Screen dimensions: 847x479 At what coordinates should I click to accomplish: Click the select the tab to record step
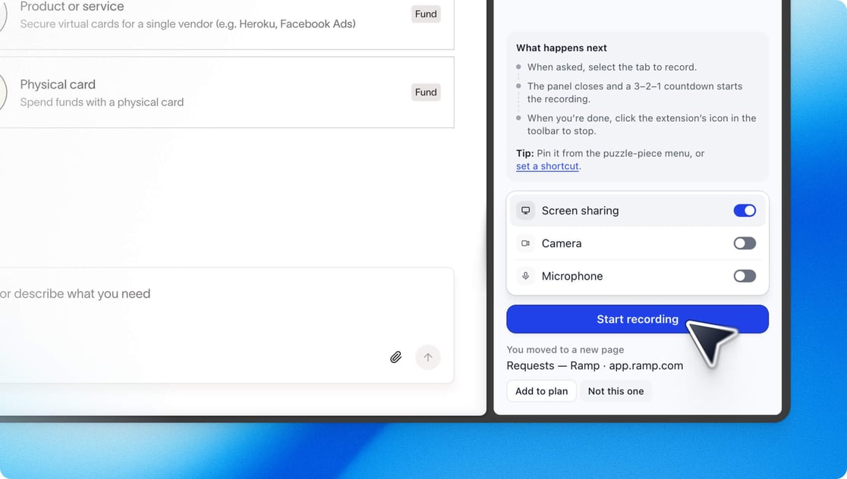[612, 67]
